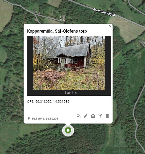The image size is (145, 154).
Task: Click the location pin icon beside the coordinates
Action: (29, 119)
